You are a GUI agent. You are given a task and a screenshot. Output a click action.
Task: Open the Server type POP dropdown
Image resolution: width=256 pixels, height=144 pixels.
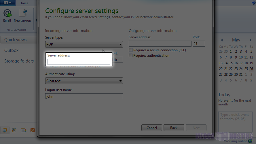pyautogui.click(x=84, y=44)
